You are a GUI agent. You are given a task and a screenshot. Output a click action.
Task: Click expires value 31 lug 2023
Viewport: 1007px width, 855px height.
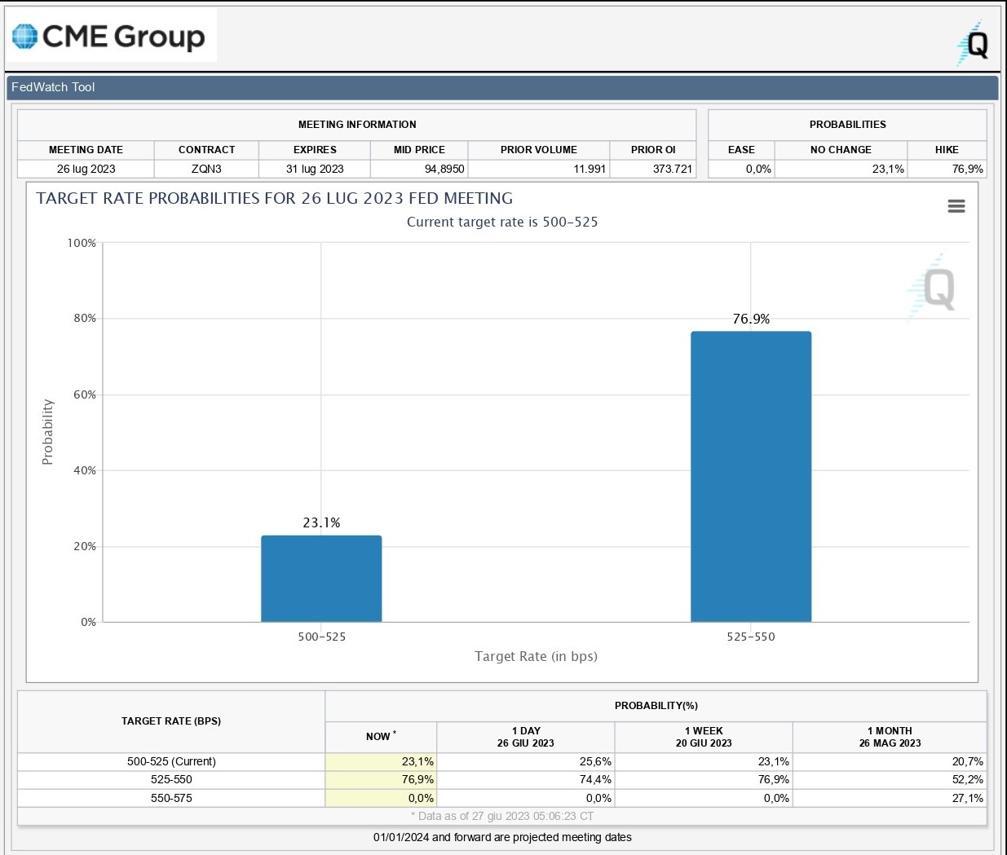[x=315, y=169]
